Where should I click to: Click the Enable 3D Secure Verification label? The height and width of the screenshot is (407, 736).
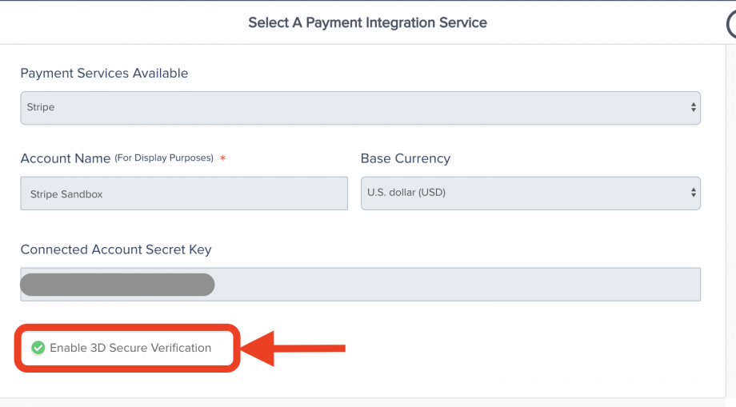130,348
